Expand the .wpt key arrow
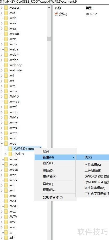109x240 pixels. 2,175
